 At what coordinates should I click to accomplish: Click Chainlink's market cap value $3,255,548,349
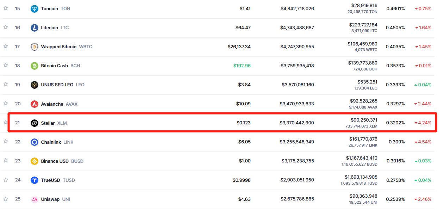(x=297, y=142)
